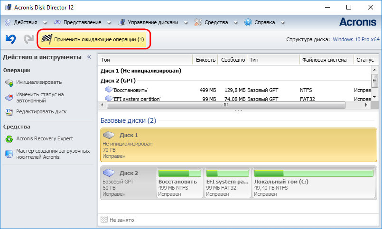The image size is (382, 229).
Task: Click the Initialize disk icon
Action: tap(9, 82)
